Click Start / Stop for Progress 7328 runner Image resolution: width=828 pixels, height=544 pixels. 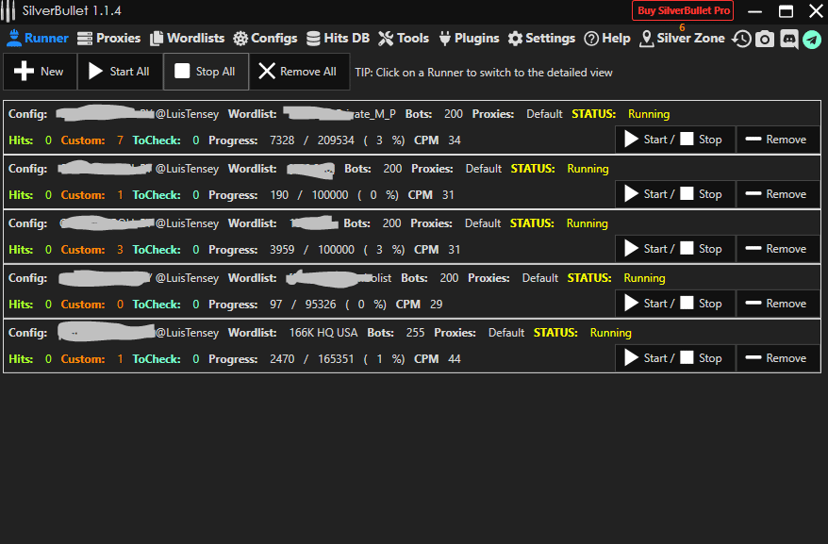click(x=675, y=140)
